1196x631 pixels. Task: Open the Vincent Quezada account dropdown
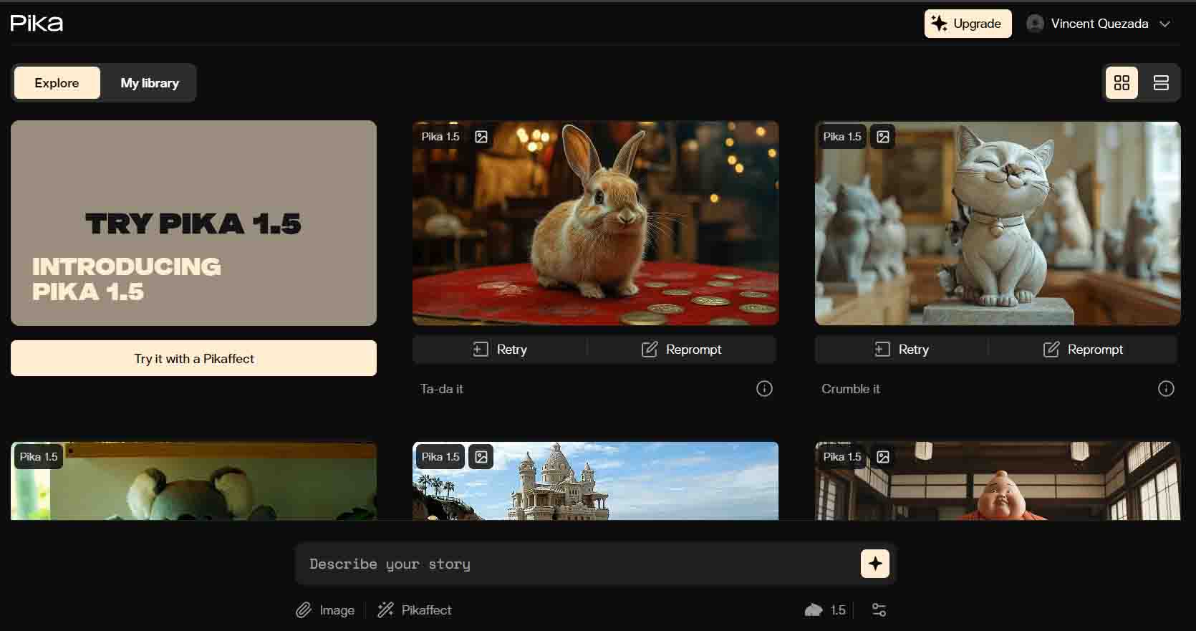[1099, 24]
